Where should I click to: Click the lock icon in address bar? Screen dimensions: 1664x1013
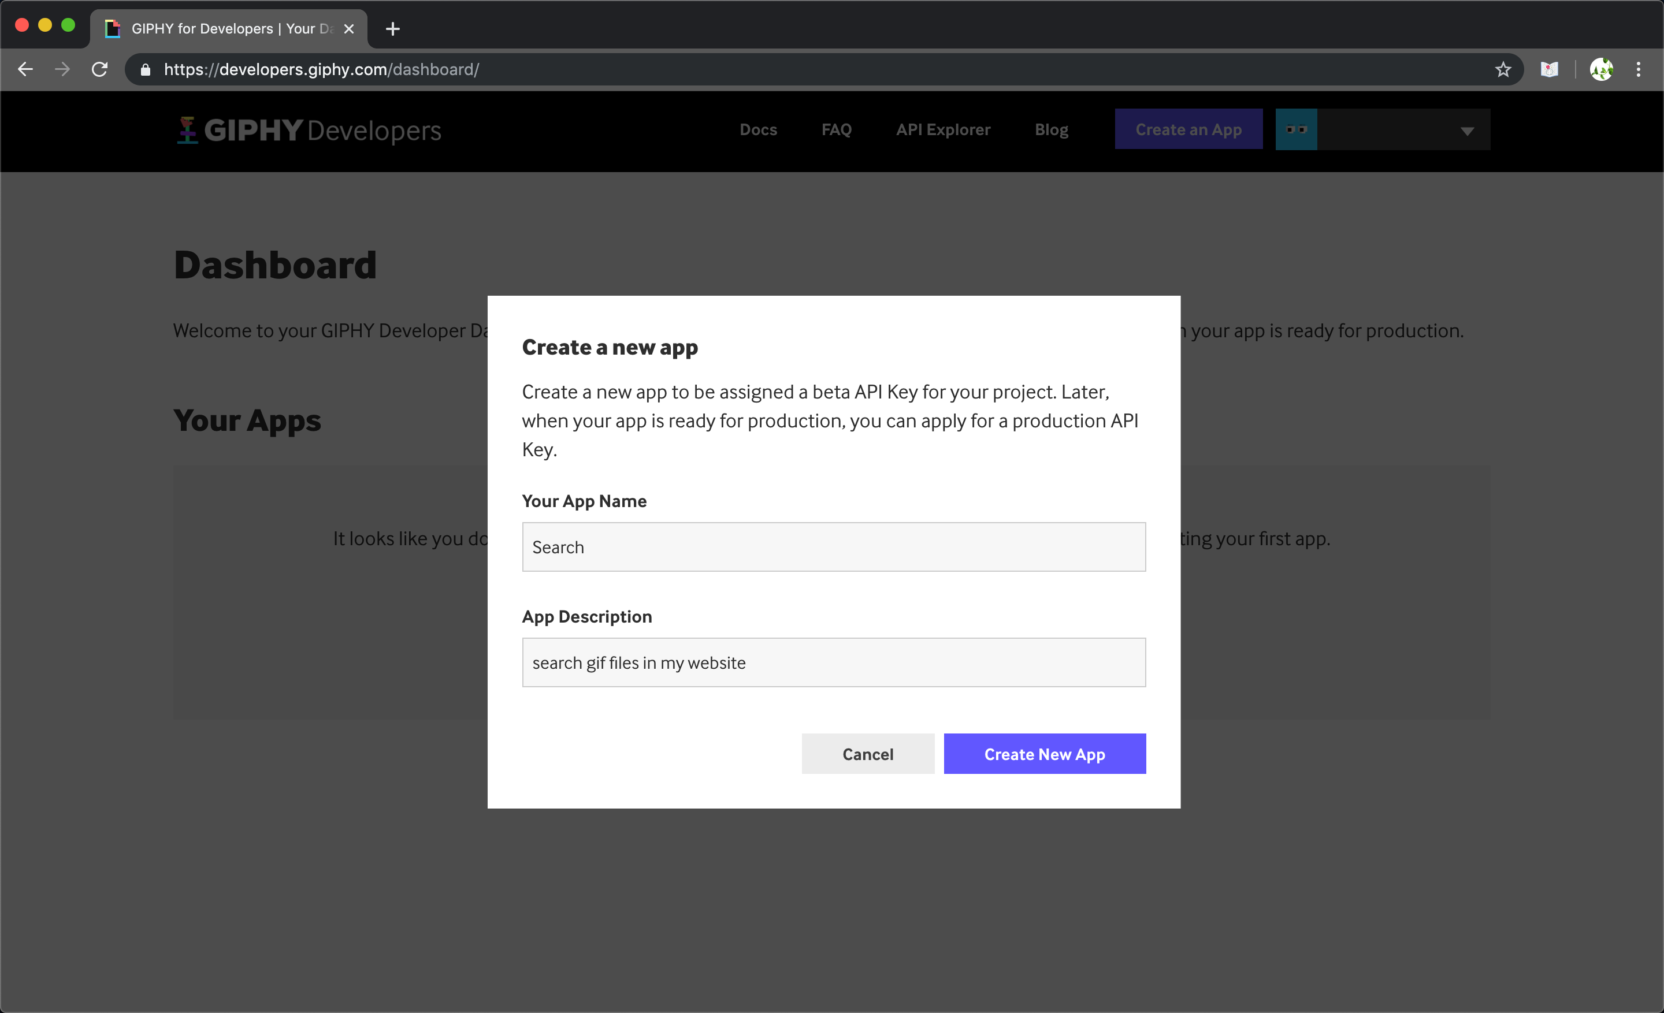pos(145,69)
